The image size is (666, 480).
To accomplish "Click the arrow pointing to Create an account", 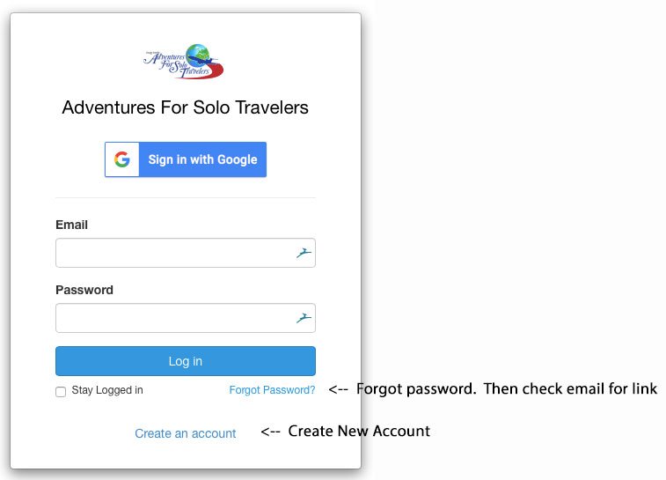I will 271,432.
